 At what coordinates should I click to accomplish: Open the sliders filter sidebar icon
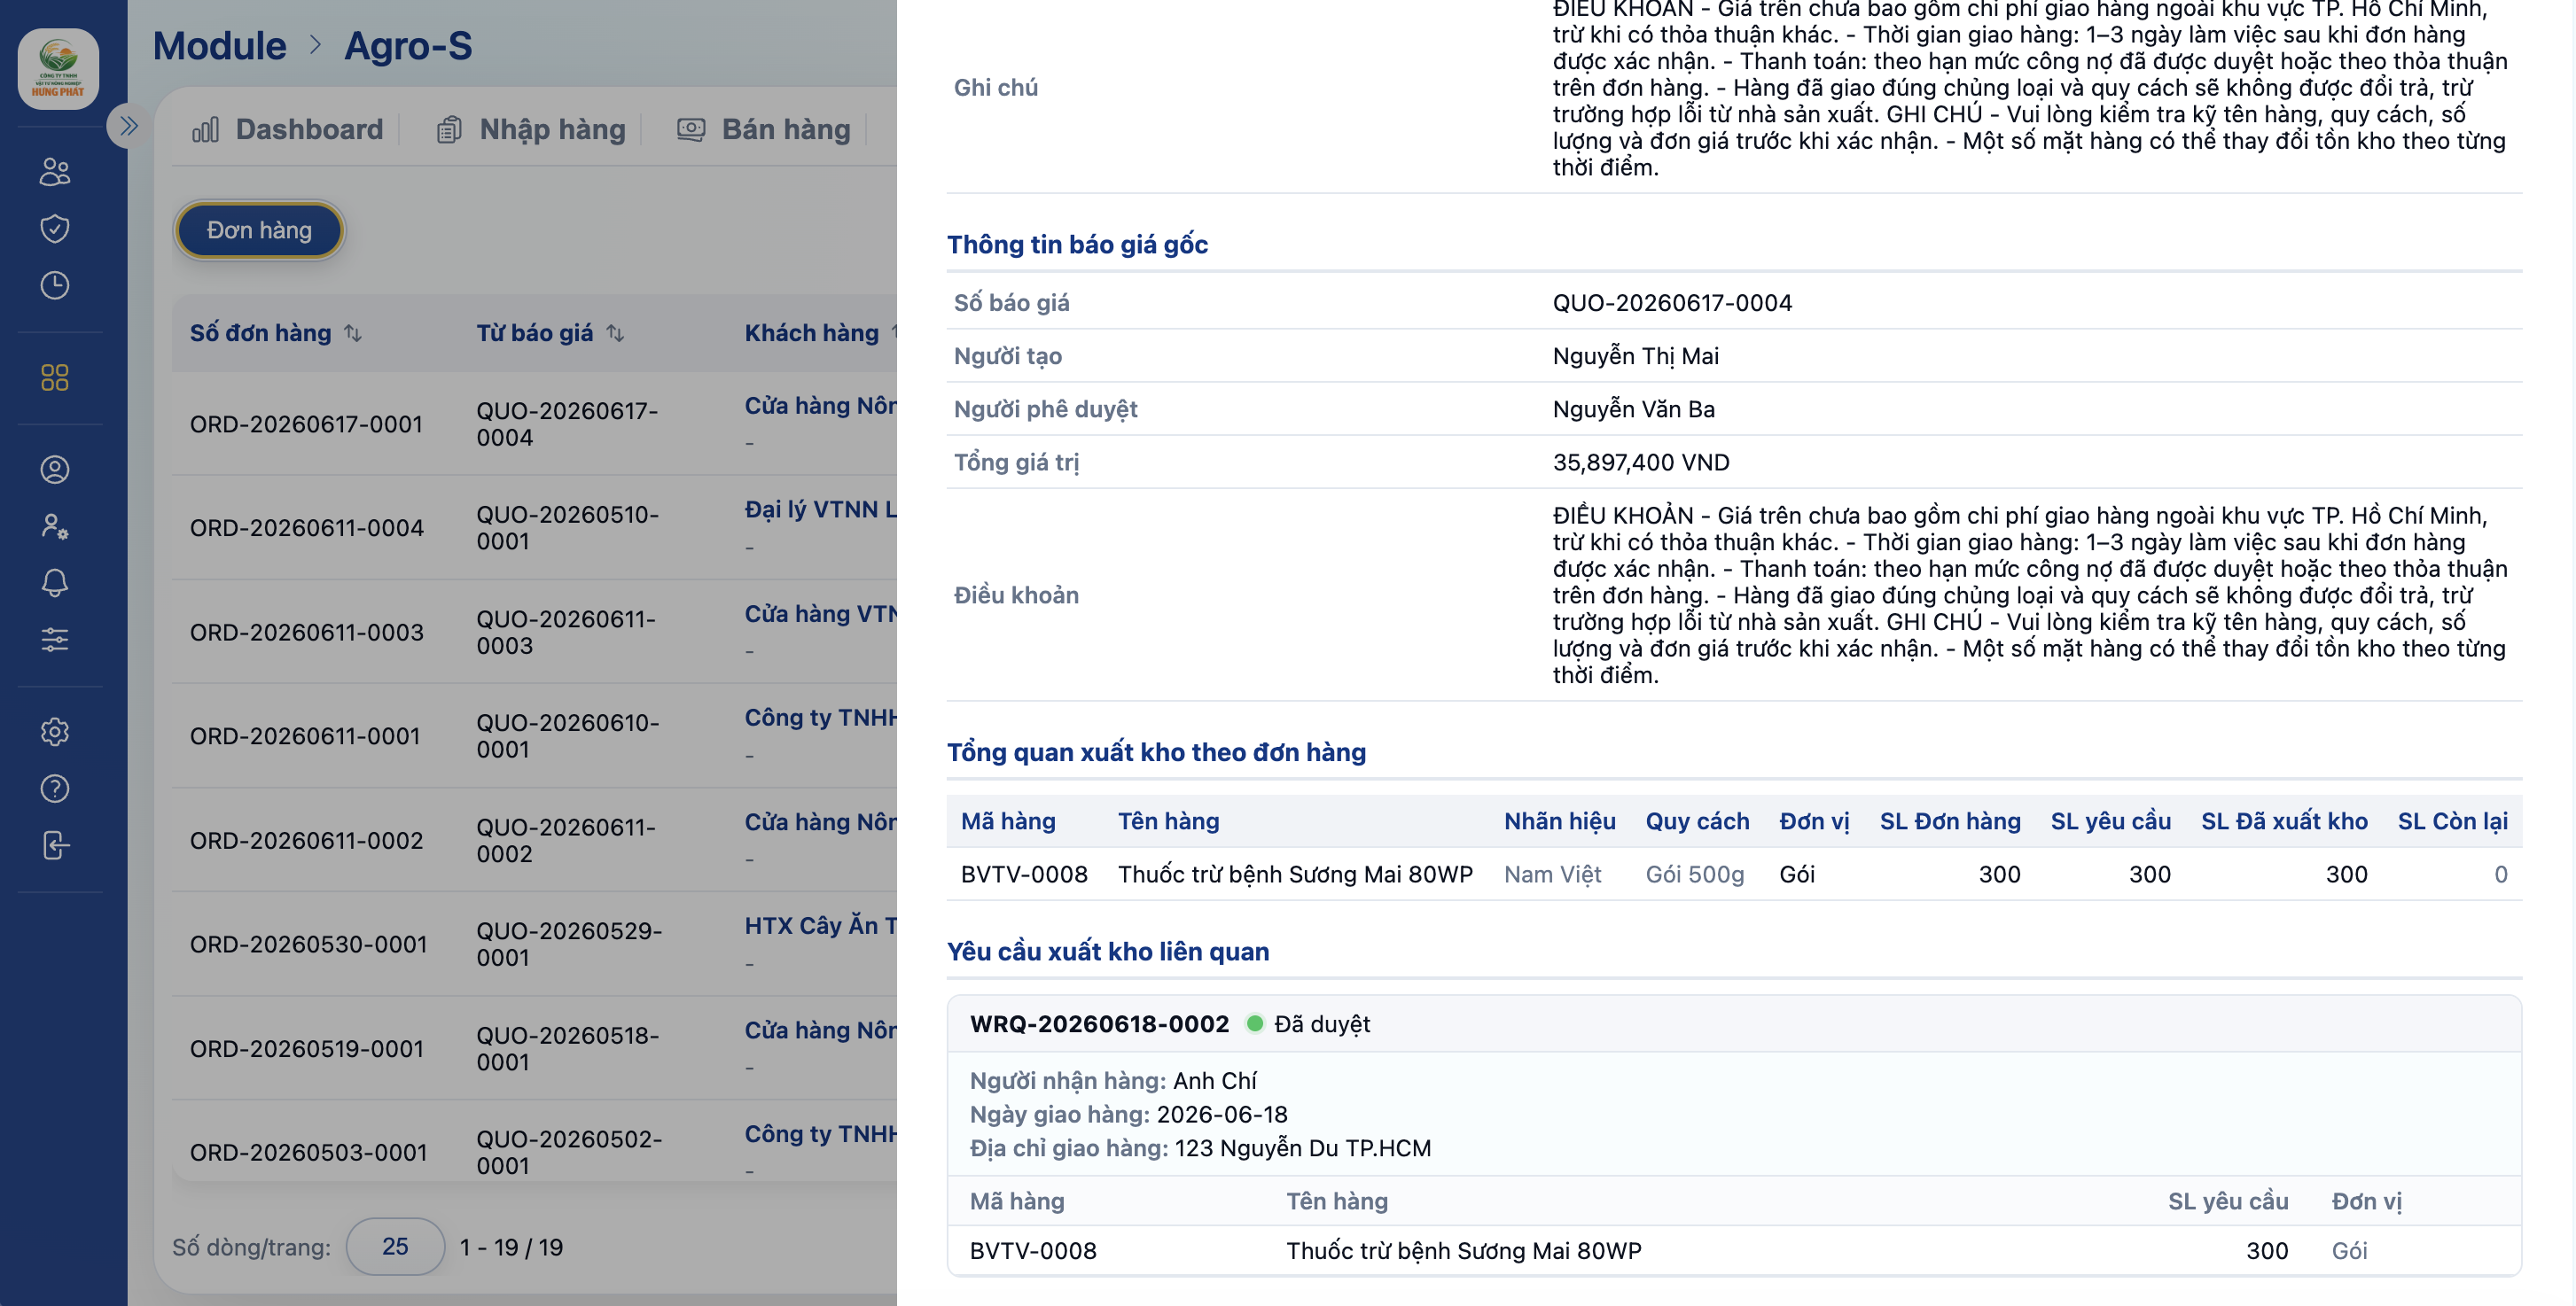[55, 640]
